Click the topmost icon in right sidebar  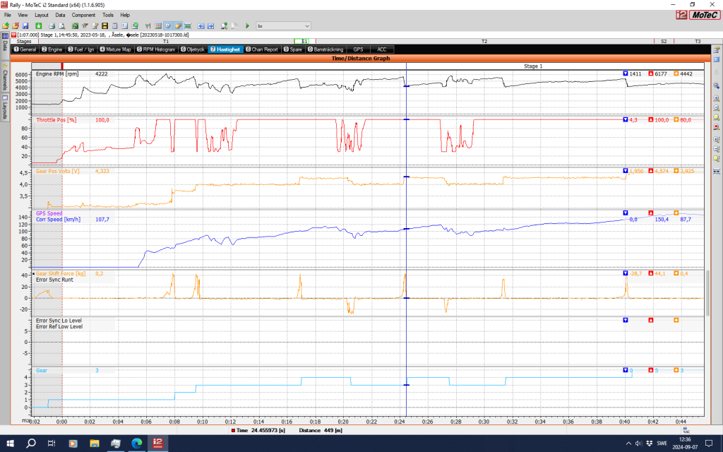point(716,50)
